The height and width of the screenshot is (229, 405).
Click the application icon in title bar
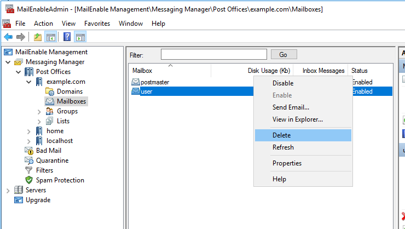pos(10,9)
